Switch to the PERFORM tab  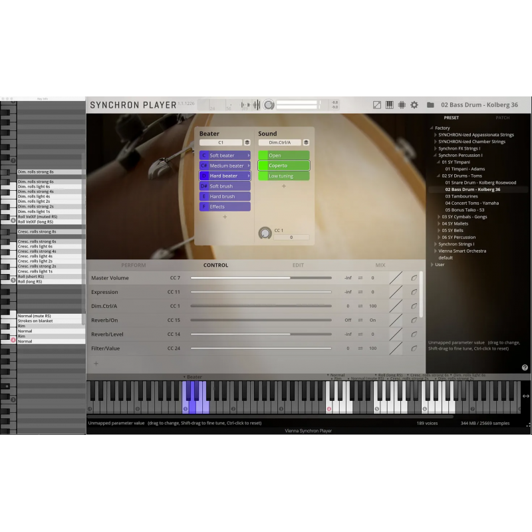point(134,265)
